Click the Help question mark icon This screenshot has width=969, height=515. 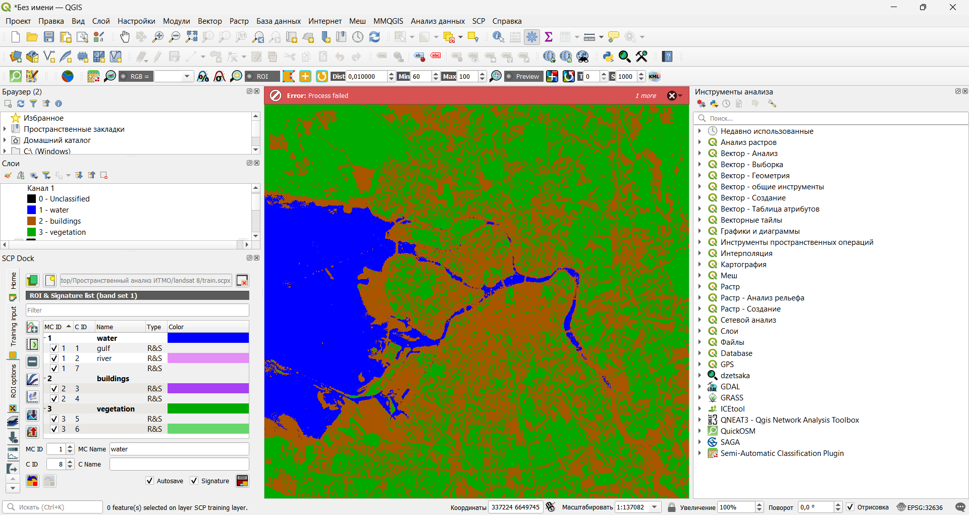[x=667, y=57]
